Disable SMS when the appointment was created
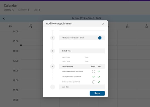 [99, 71]
